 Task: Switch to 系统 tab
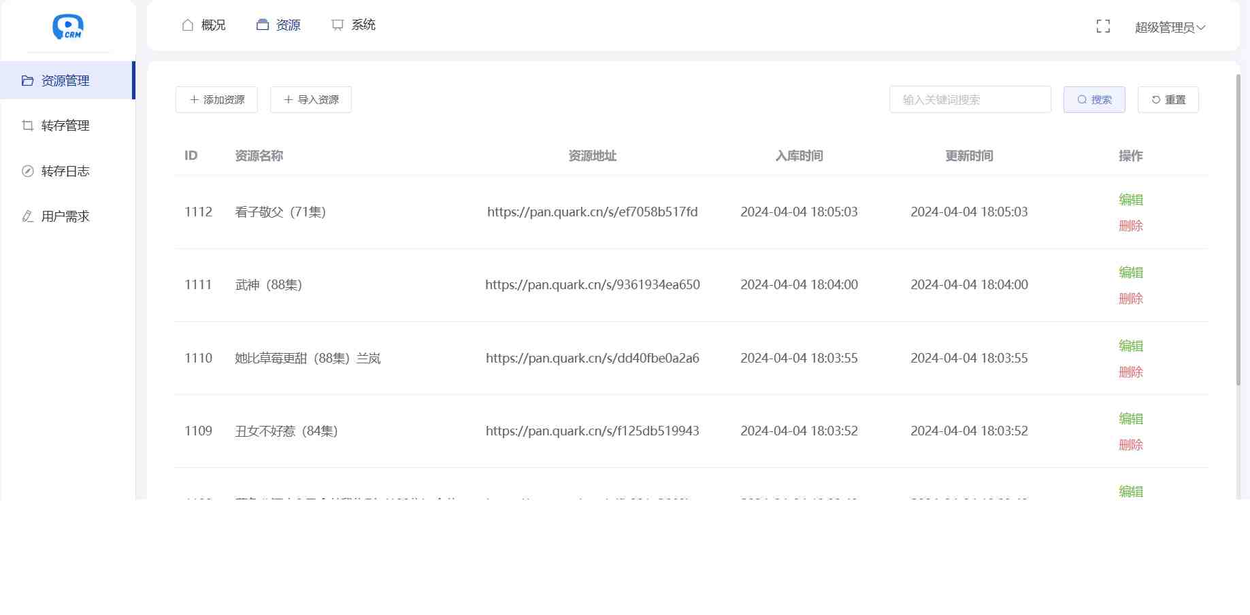[x=353, y=25]
